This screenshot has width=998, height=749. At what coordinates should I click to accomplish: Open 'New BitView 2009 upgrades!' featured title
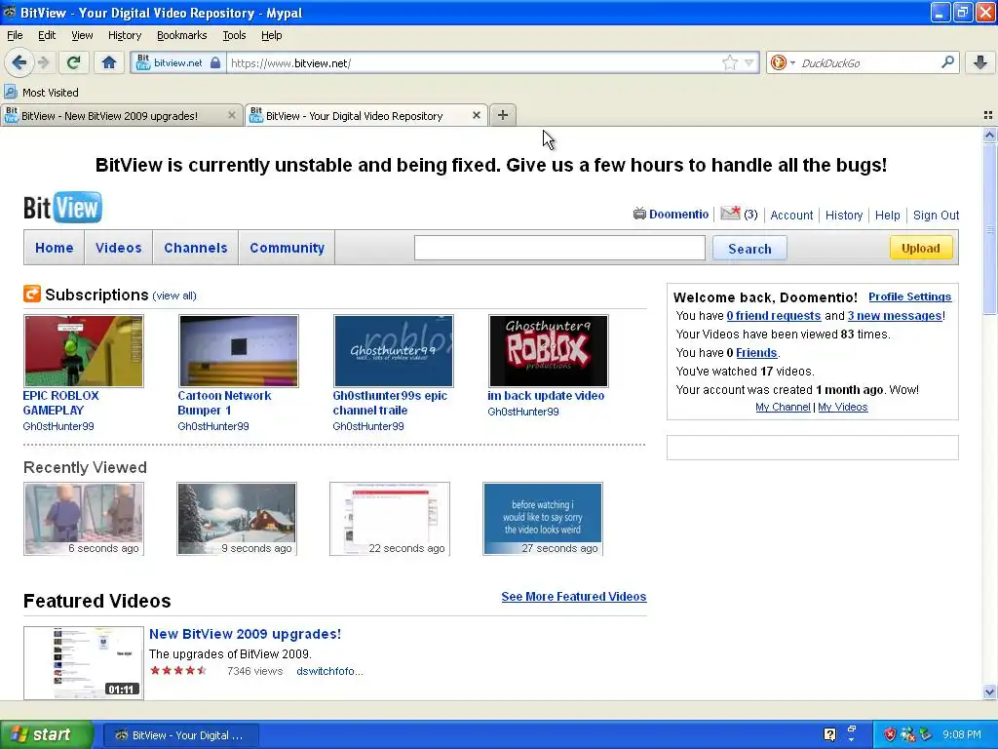click(x=245, y=634)
